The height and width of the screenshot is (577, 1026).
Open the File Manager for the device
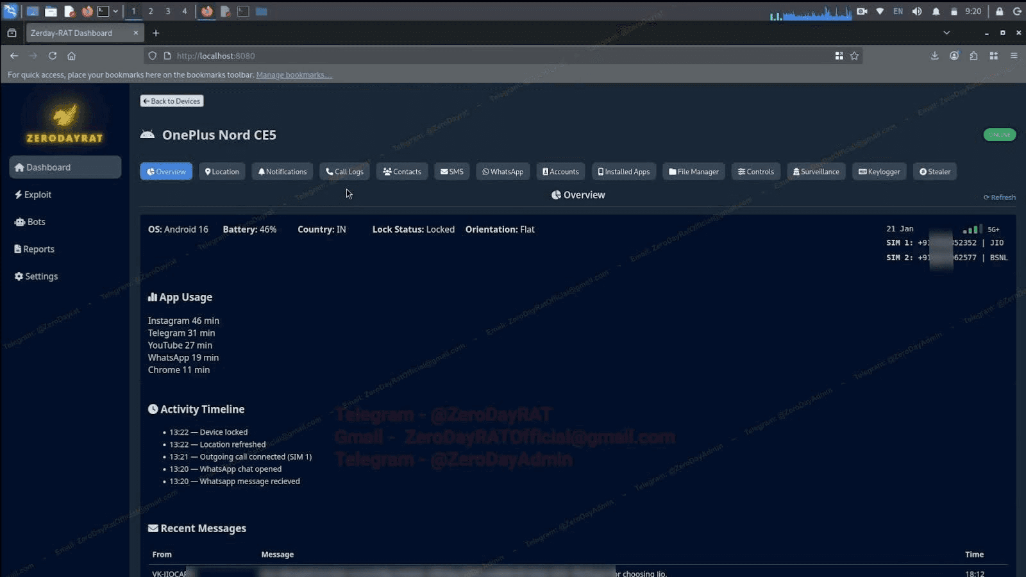click(x=693, y=171)
